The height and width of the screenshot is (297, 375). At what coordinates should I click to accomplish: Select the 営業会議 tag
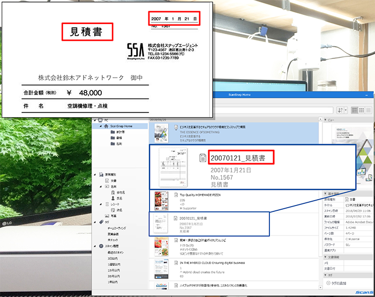coord(113,234)
